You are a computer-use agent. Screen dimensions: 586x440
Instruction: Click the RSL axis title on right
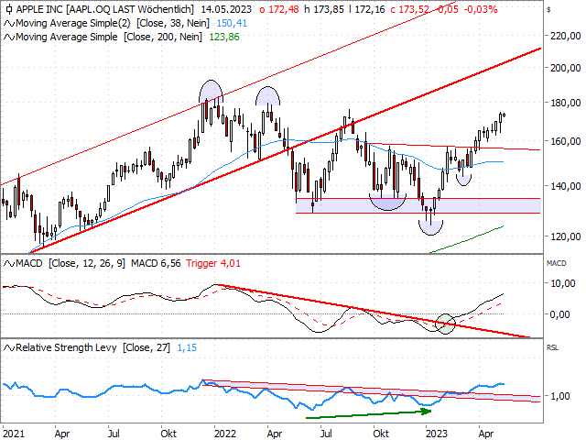point(552,347)
